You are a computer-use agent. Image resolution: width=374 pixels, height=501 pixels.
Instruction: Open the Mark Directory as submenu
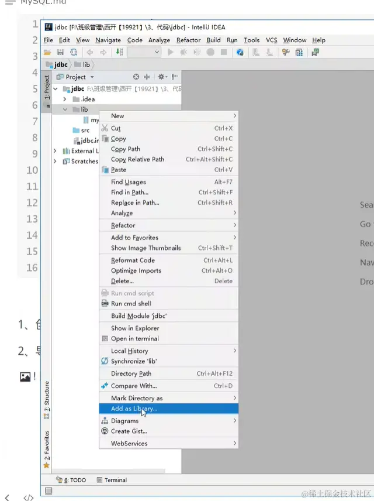(168, 398)
